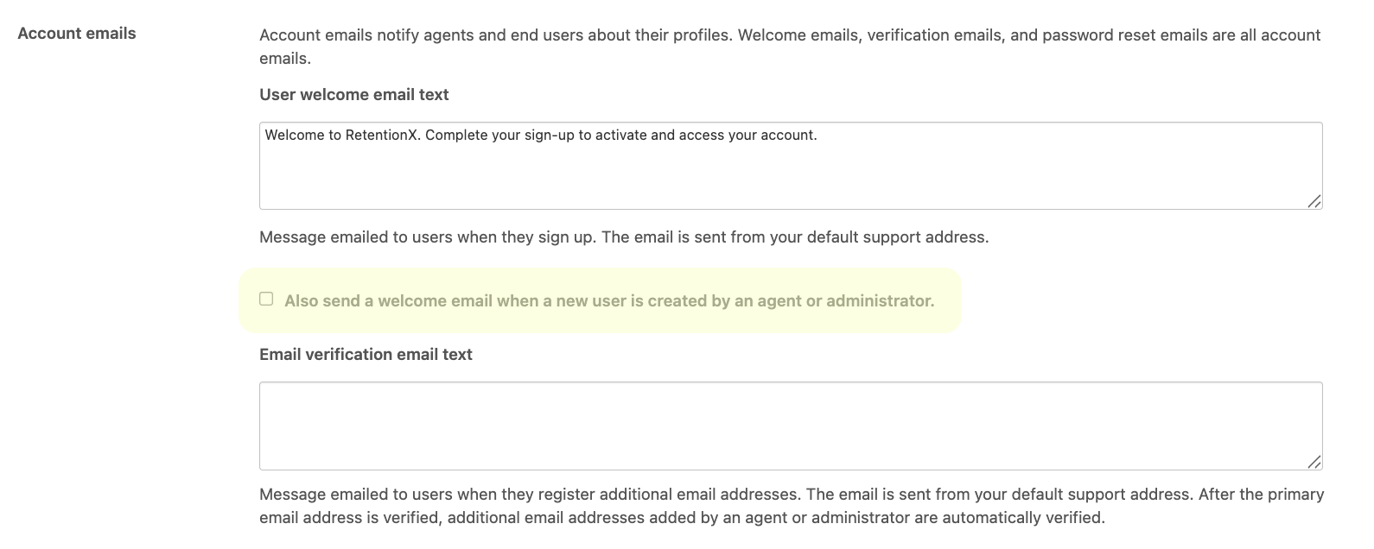Select the text starting 'Welcome to RetentionX'
Screen dimensions: 1374x549
pyautogui.click(x=541, y=136)
